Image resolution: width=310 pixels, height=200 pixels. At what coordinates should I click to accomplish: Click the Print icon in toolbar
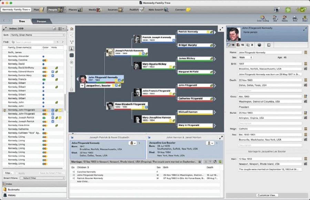[x=295, y=18]
